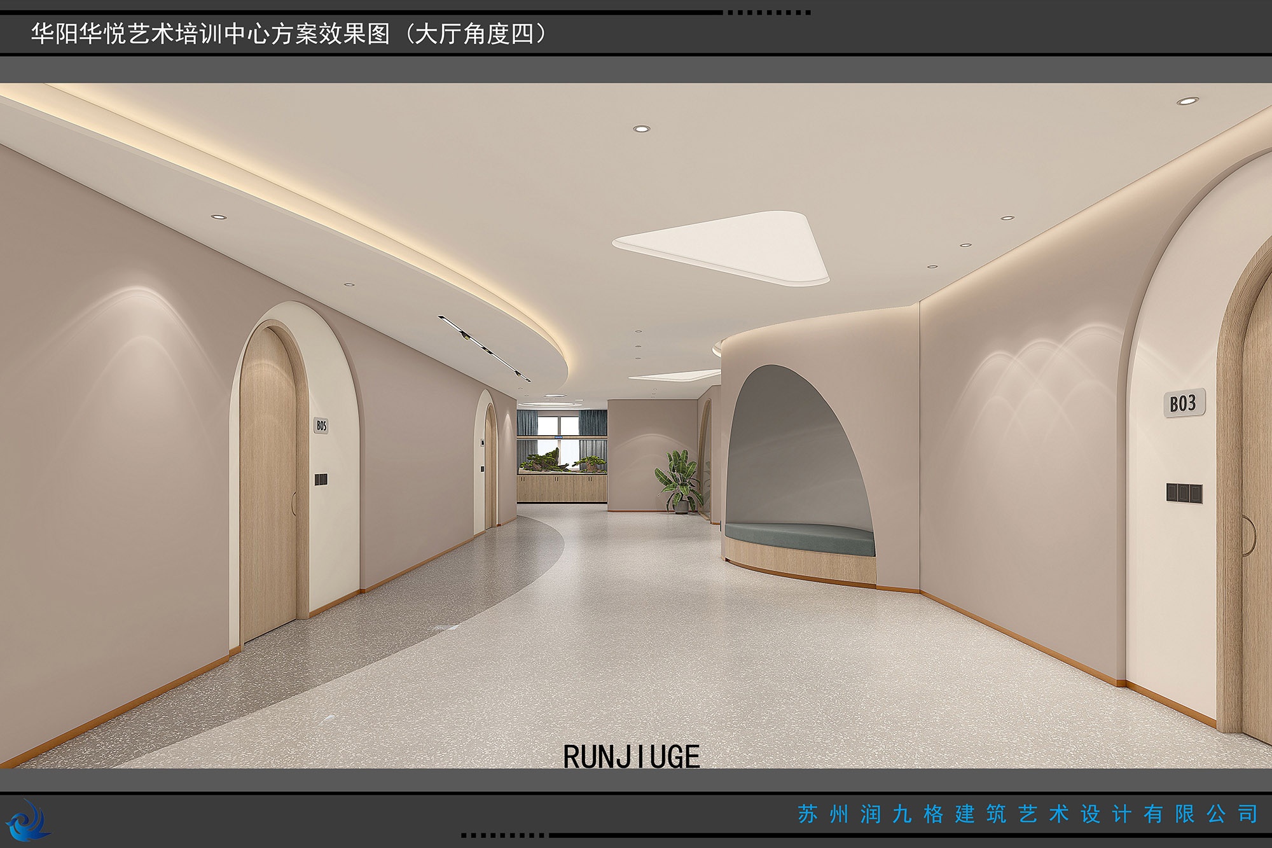This screenshot has width=1272, height=848.
Task: Click the semicircular handle on the B05 door
Action: (x=294, y=503)
